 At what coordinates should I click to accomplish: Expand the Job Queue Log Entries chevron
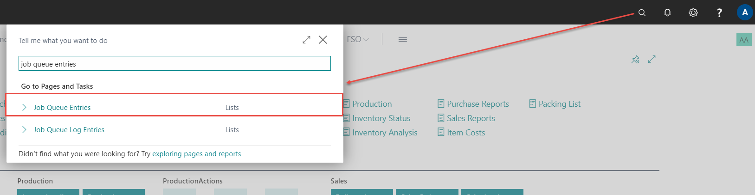(x=24, y=130)
